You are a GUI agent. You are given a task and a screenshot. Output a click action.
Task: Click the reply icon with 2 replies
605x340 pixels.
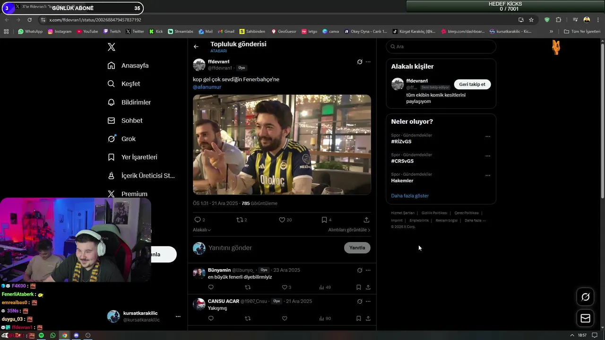pos(198,220)
